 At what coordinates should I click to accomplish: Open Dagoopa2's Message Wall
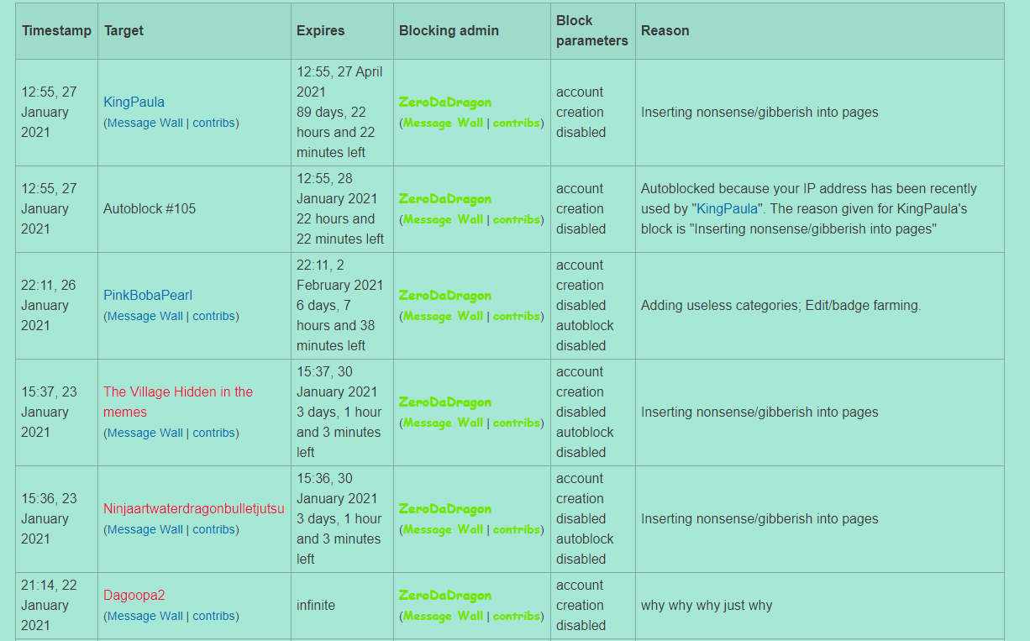point(145,616)
